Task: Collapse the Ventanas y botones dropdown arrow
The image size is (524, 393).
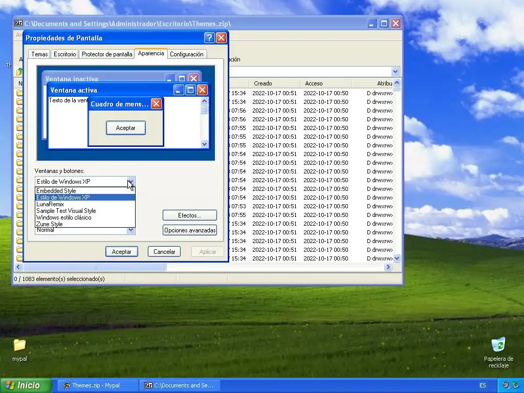Action: tap(130, 182)
